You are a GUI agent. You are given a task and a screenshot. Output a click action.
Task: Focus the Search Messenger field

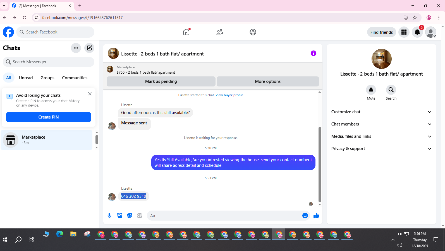49,62
